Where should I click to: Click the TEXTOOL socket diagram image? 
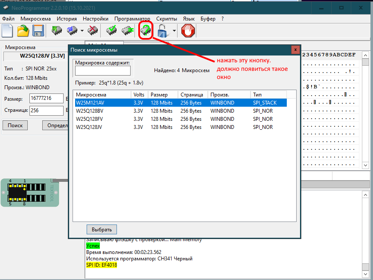click(x=30, y=192)
